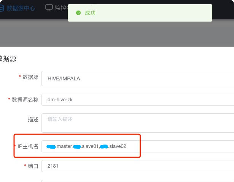234x182 pixels.
Task: Click the IP主机名 input field
Action: click(138, 146)
